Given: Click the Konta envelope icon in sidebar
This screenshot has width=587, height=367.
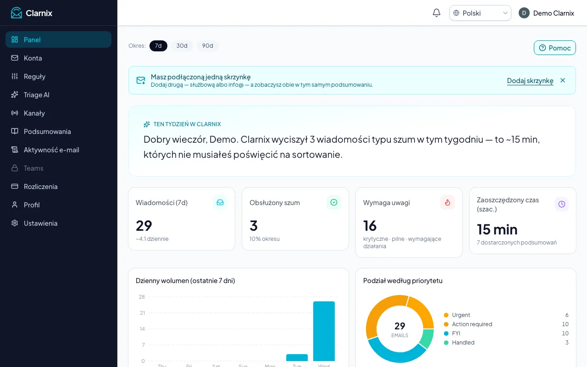Looking at the screenshot, I should [x=15, y=58].
